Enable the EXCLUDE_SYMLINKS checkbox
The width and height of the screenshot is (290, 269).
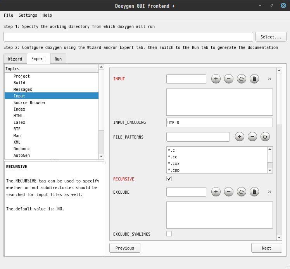pos(169,234)
